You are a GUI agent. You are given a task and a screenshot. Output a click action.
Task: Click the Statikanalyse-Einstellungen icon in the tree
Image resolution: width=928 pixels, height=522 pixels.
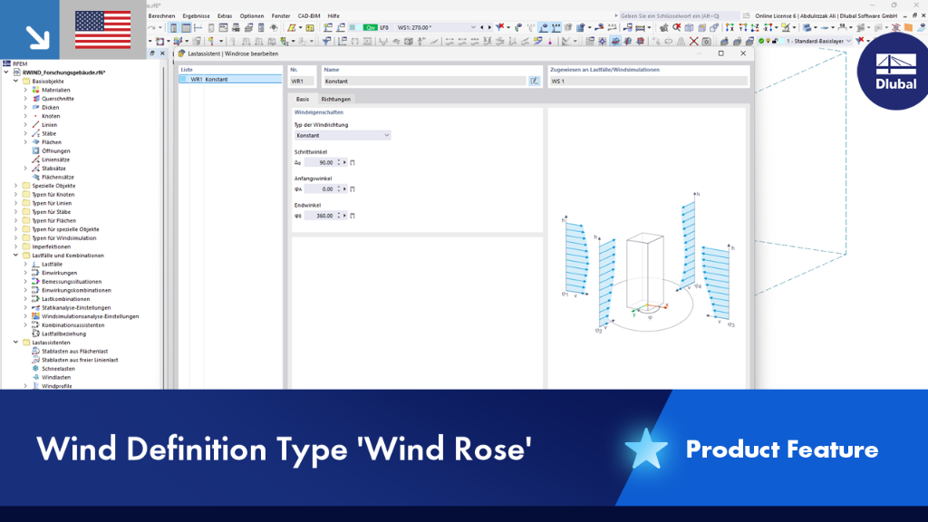pos(35,308)
